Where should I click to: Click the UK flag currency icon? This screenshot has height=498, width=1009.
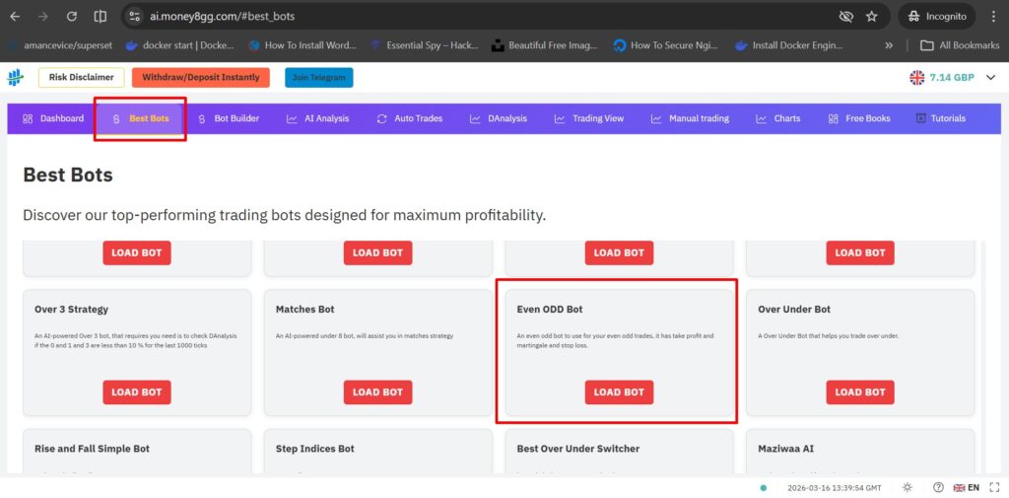(x=916, y=77)
